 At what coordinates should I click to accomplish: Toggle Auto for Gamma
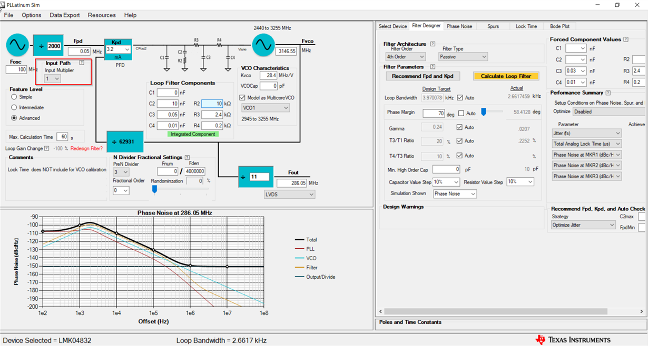pos(460,127)
